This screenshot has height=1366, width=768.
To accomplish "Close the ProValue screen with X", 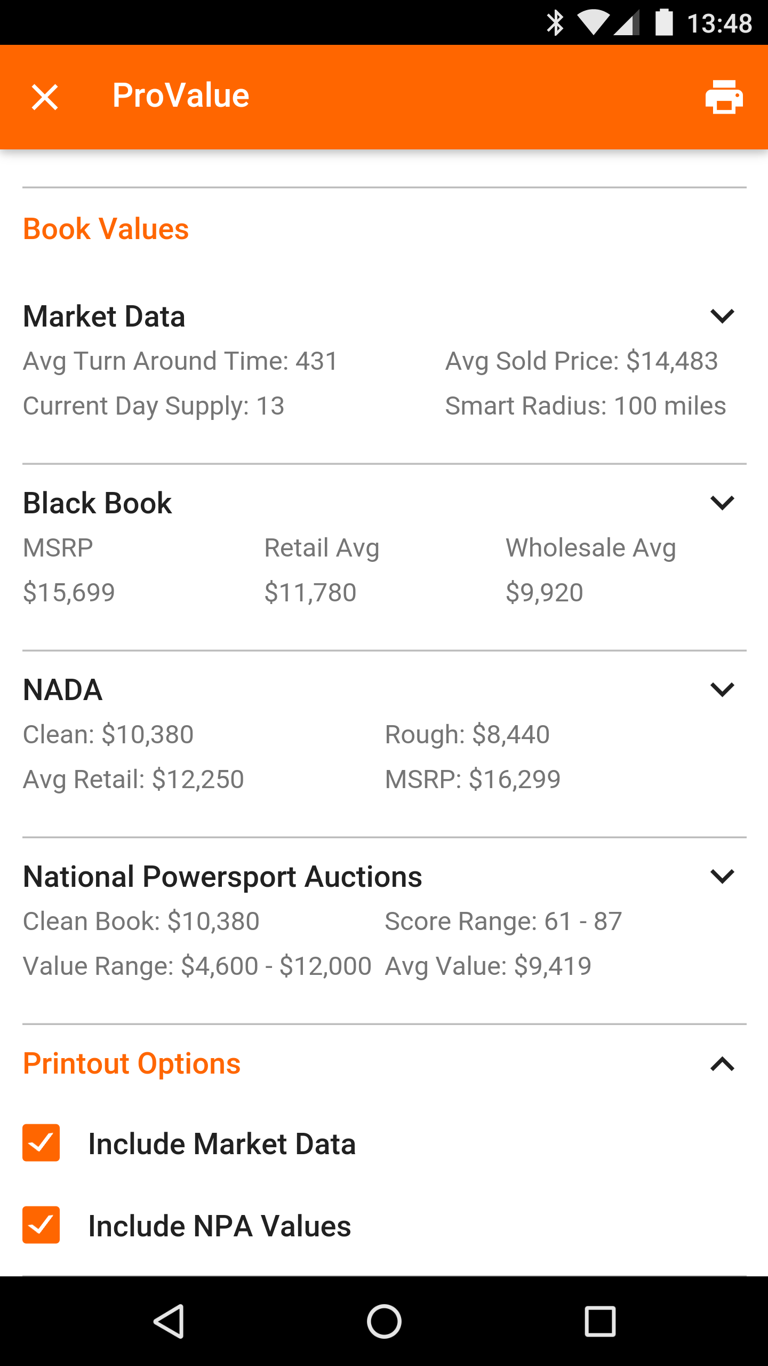I will coord(45,97).
